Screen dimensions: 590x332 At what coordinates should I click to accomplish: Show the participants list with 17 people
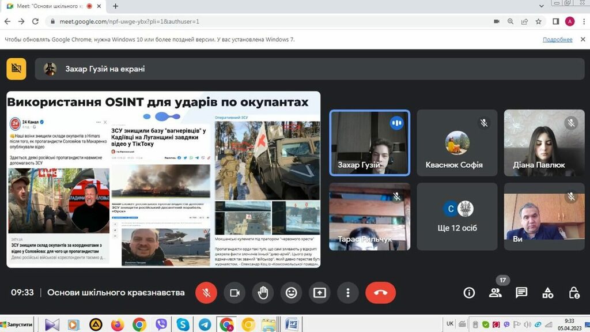coord(495,293)
